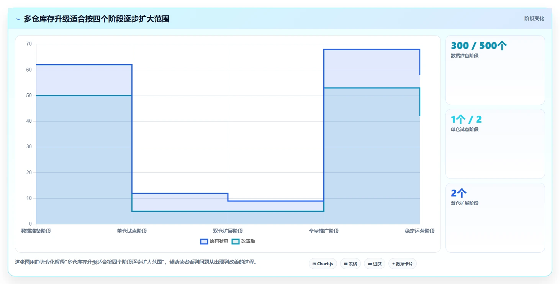Screen dimensions: 560x284
Task: Click the 双仓扩展阶段 label in the third card
Action: 465,203
